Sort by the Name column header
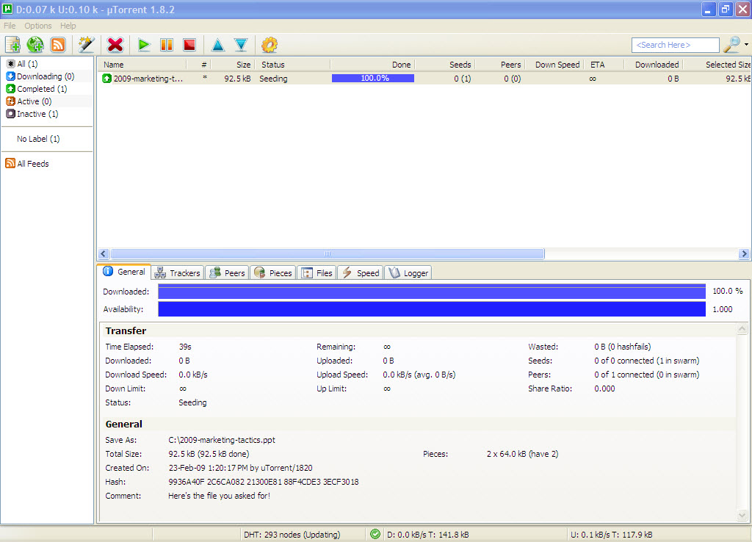Screen dimensions: 752x542 (142, 65)
